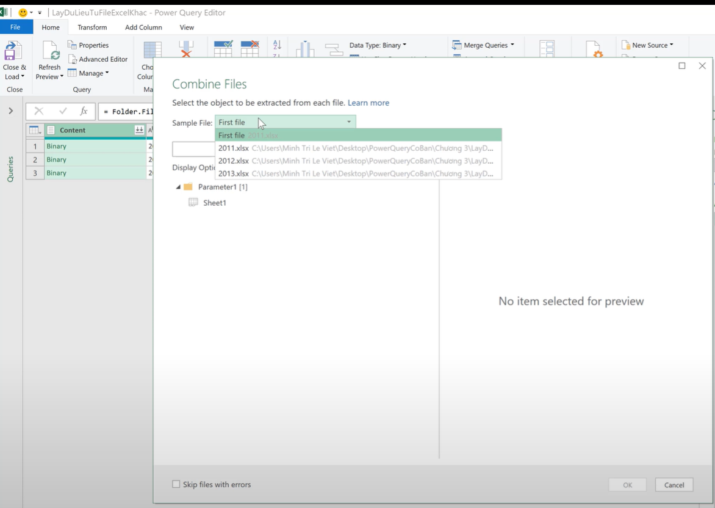Select the Sheet1 table item
This screenshot has height=508, width=715.
214,203
